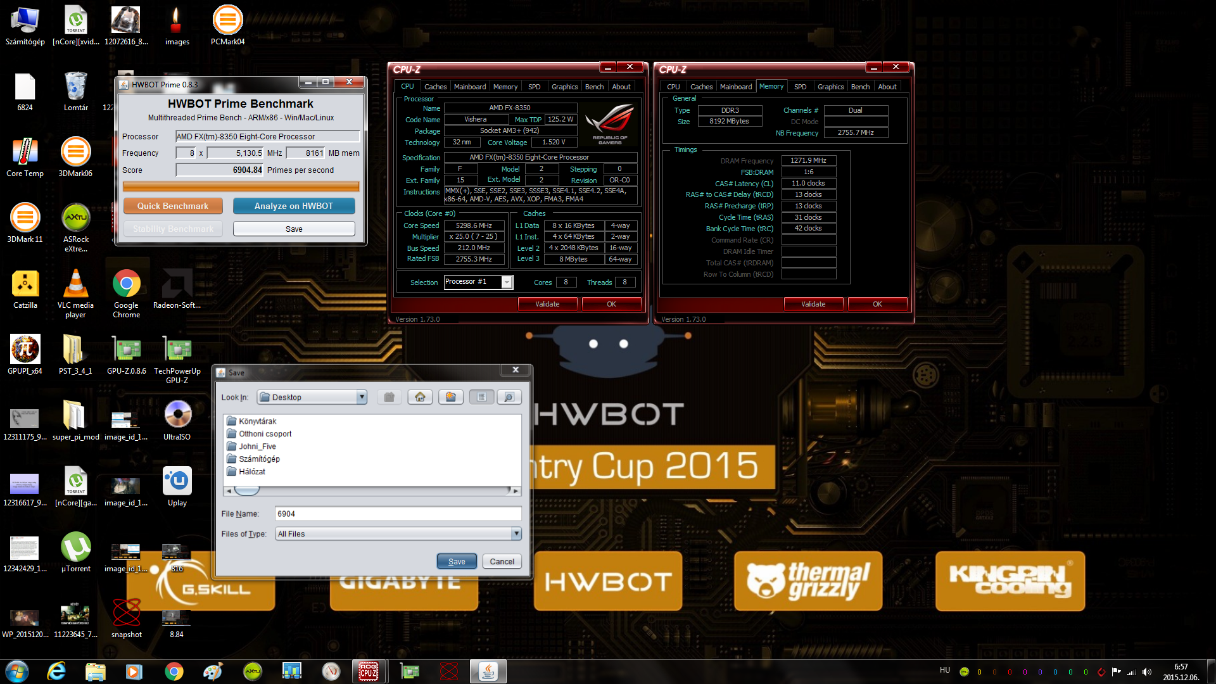Open the Lomtár recycle bin
The width and height of the screenshot is (1216, 684).
[x=76, y=91]
